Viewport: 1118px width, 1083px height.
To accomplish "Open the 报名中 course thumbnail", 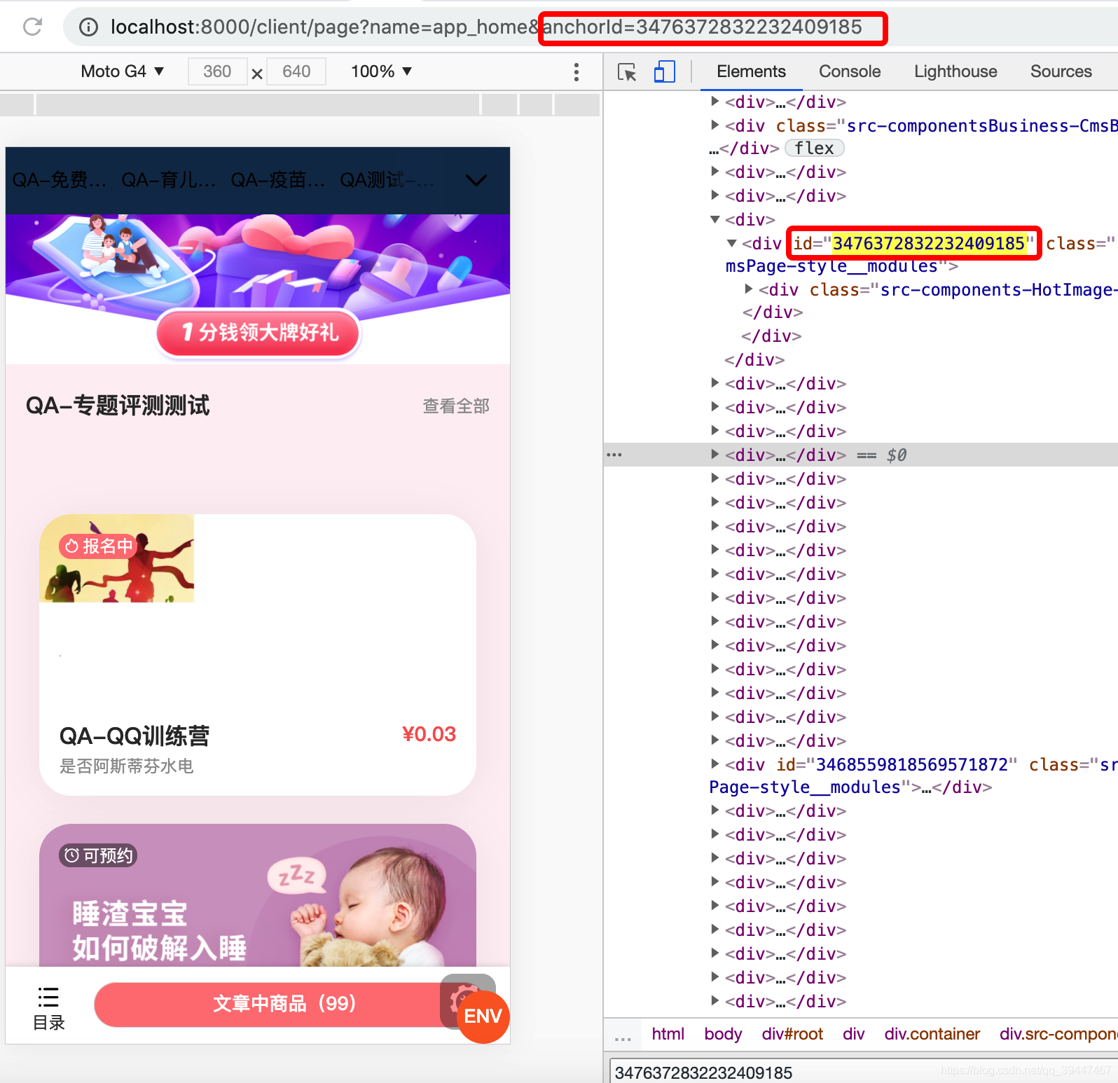I will click(x=116, y=558).
